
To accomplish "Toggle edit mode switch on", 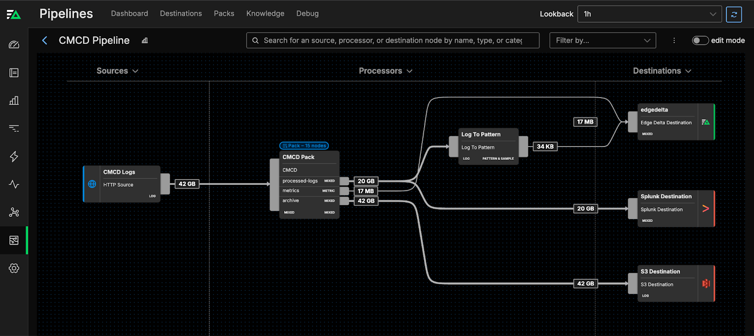I will (x=700, y=41).
